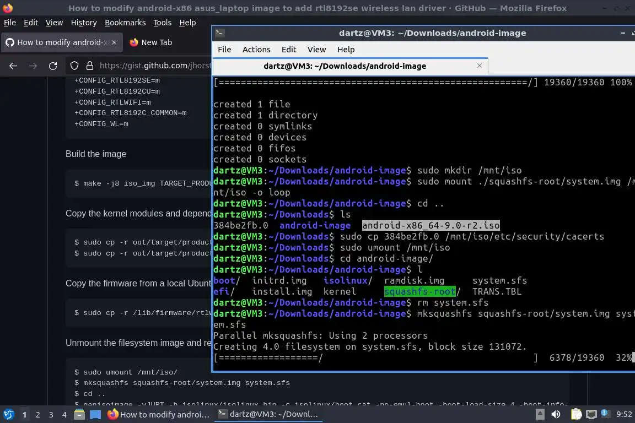Open the terminal View menu
The height and width of the screenshot is (423, 635).
(x=317, y=50)
